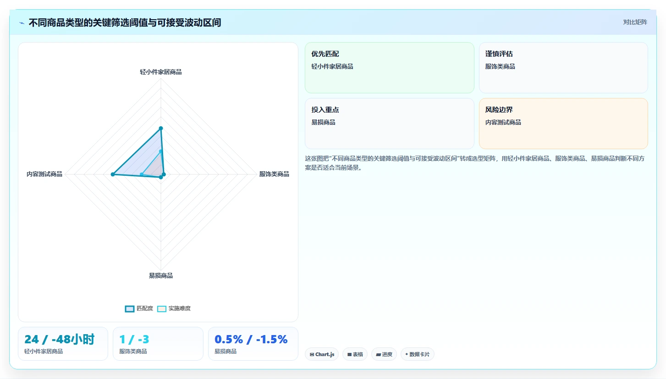
Task: Open the 风险边界 card
Action: point(563,124)
